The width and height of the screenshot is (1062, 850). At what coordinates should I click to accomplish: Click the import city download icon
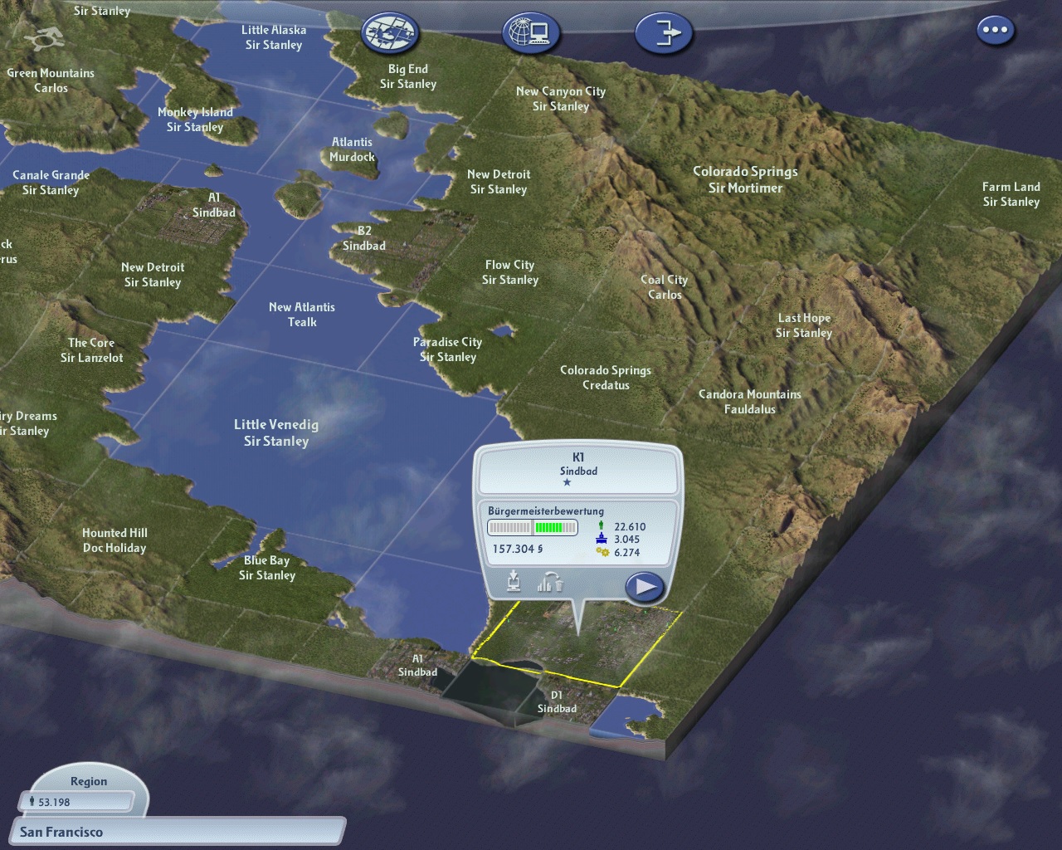[x=514, y=581]
